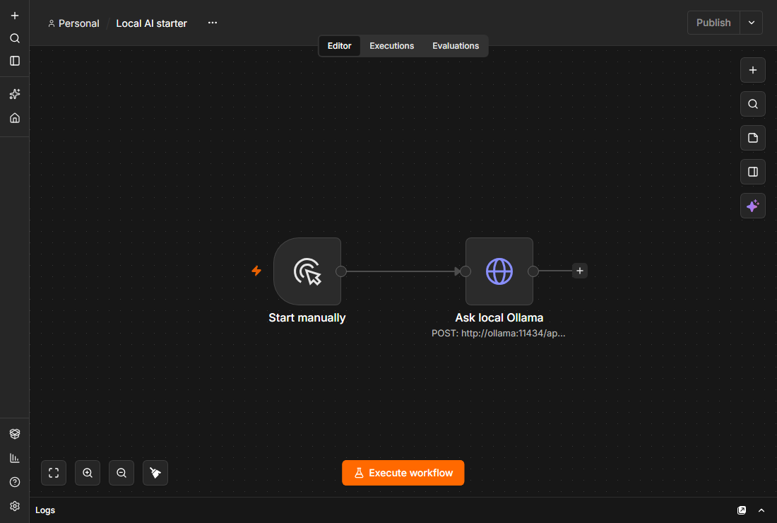
Task: Open node search magnifier on right canvas panel
Action: [753, 104]
